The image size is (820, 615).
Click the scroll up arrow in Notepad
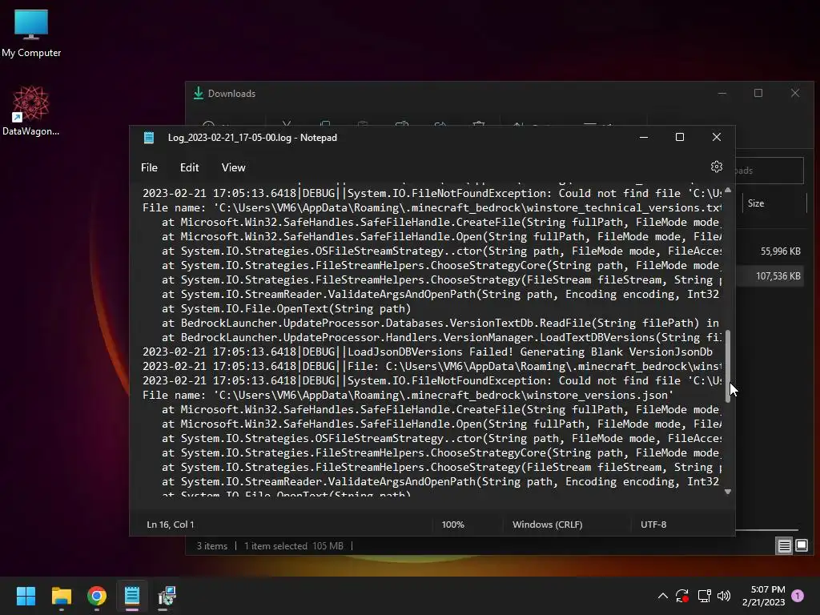point(727,191)
